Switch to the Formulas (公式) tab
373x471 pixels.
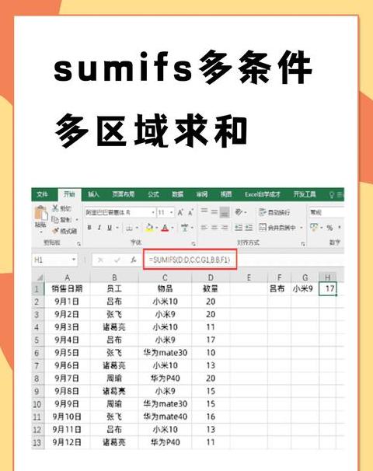point(153,194)
